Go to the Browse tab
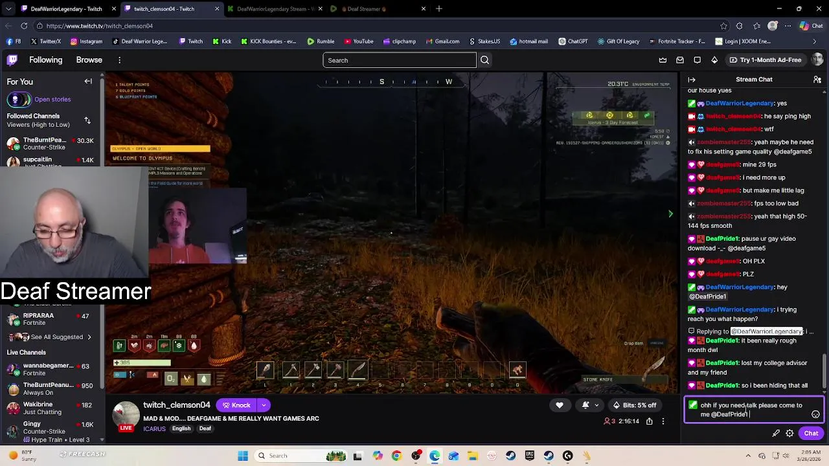This screenshot has width=829, height=466. [x=89, y=60]
